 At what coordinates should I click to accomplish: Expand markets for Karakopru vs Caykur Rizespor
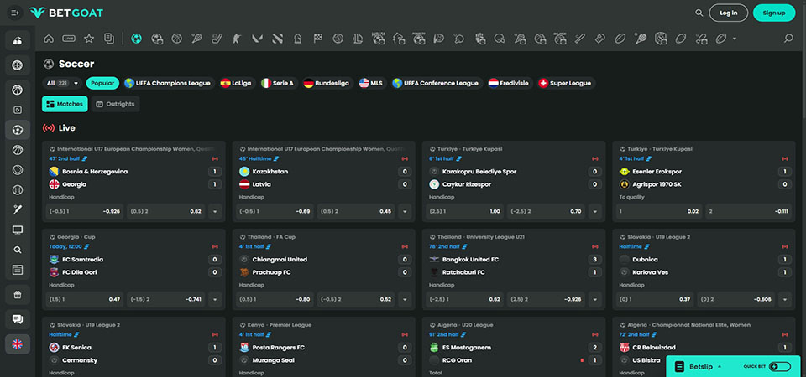coord(595,211)
